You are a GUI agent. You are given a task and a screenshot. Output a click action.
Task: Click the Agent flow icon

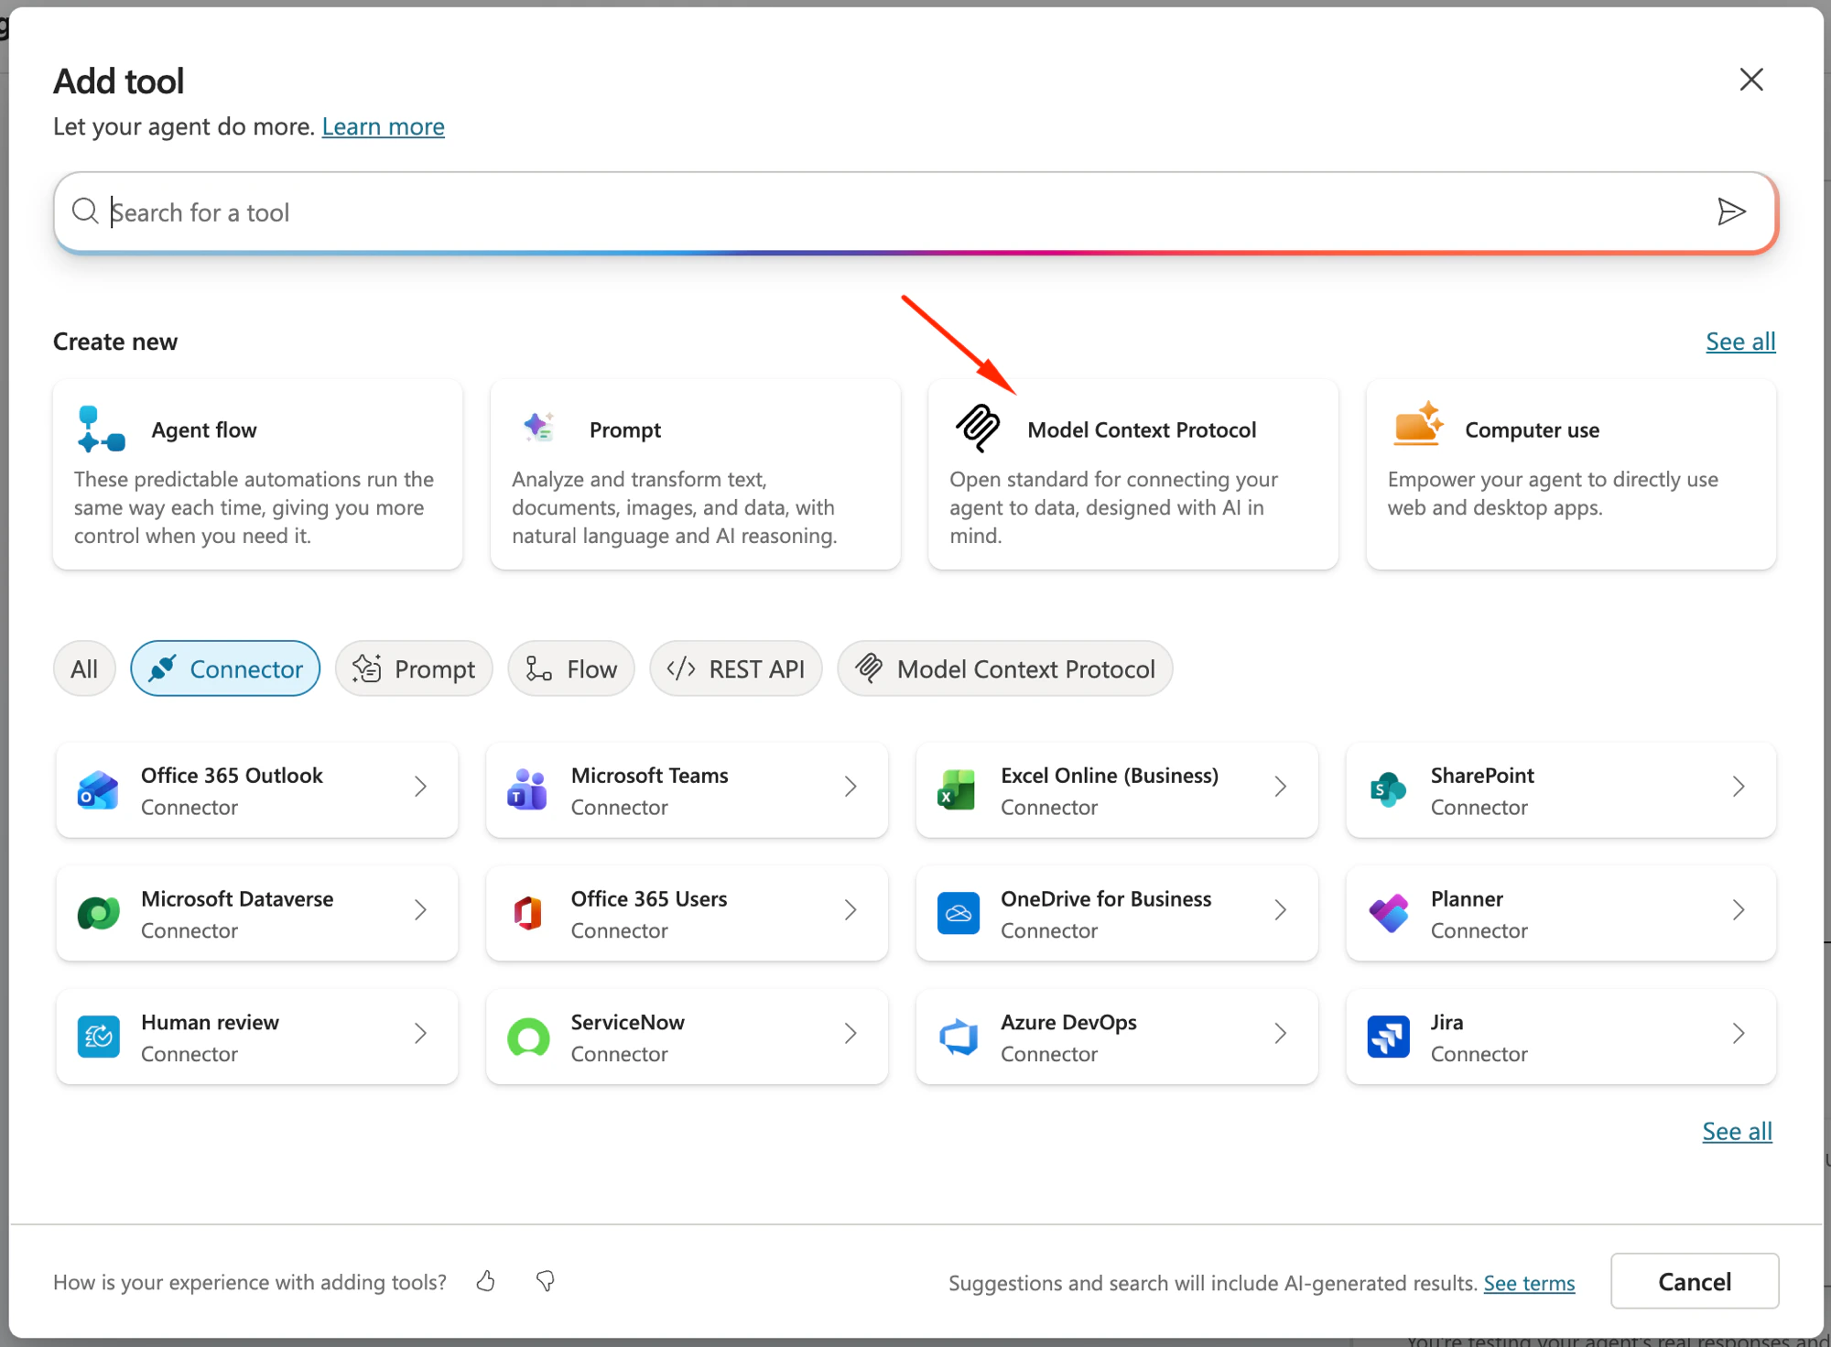[x=102, y=429]
